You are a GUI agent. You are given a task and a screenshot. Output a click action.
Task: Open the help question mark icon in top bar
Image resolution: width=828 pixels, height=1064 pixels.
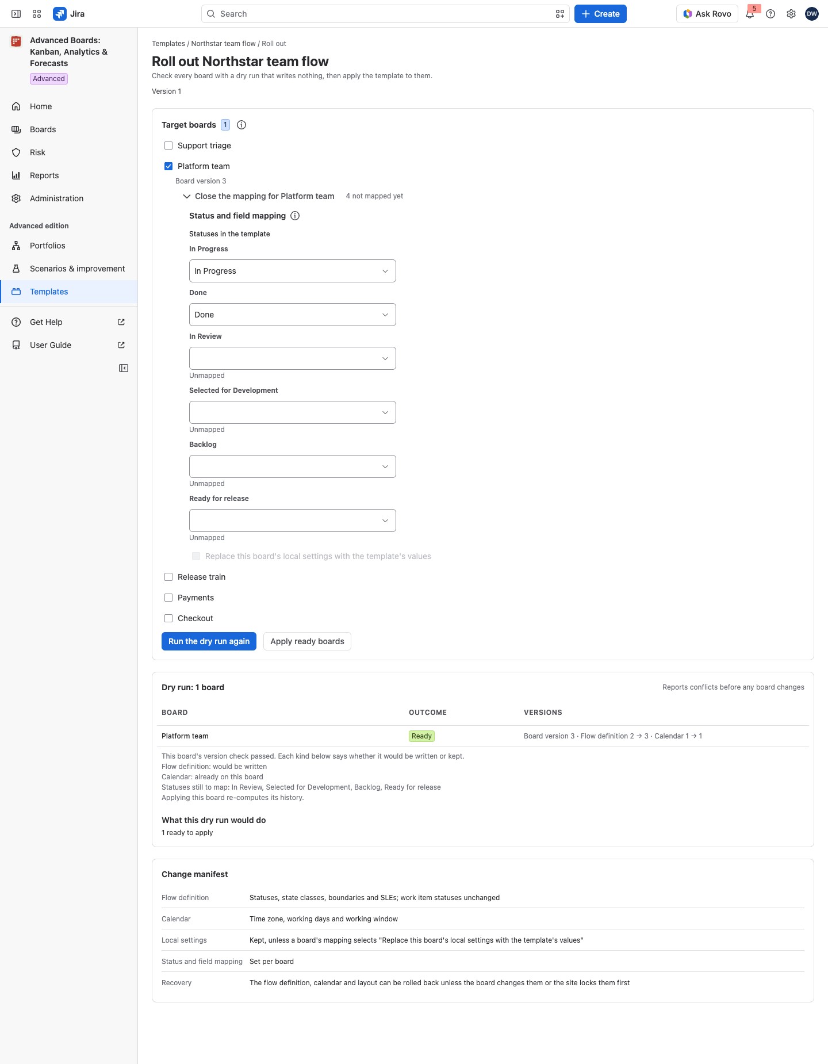(770, 14)
